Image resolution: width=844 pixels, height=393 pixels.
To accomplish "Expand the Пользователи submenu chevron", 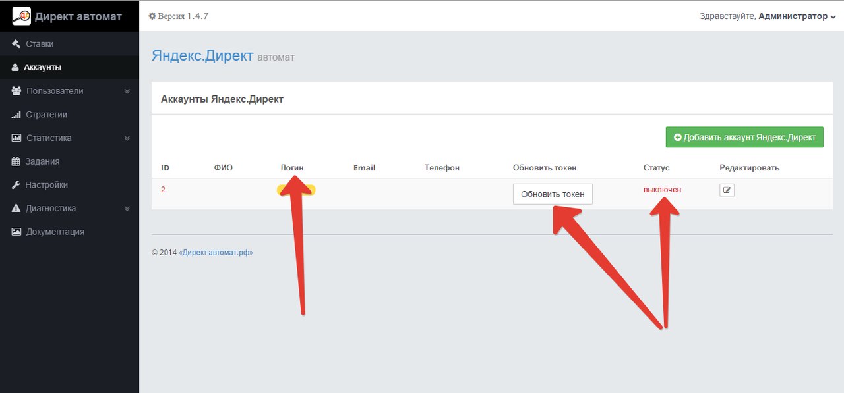I will pyautogui.click(x=127, y=92).
